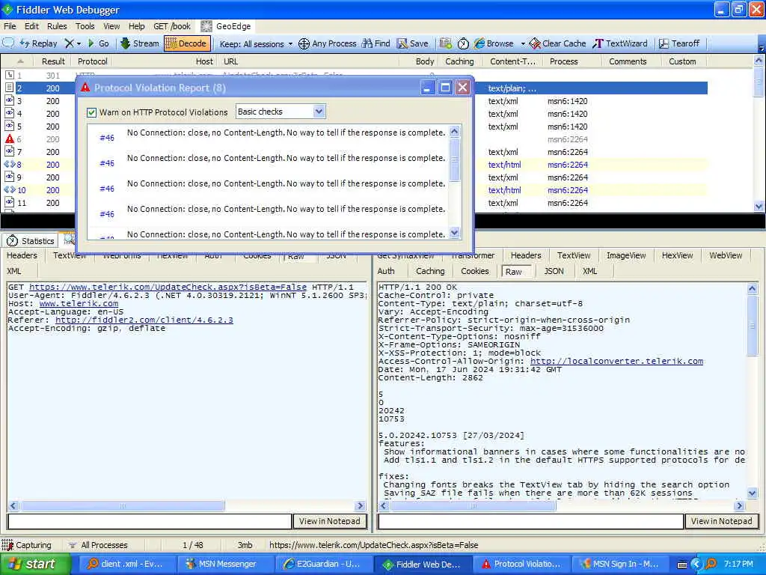Click the GeoEdge menu item
Screen dimensions: 766x575
pos(227,26)
